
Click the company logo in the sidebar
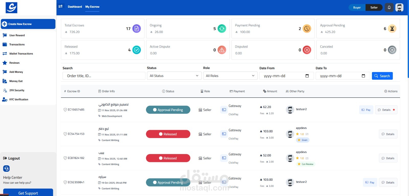[12, 8]
